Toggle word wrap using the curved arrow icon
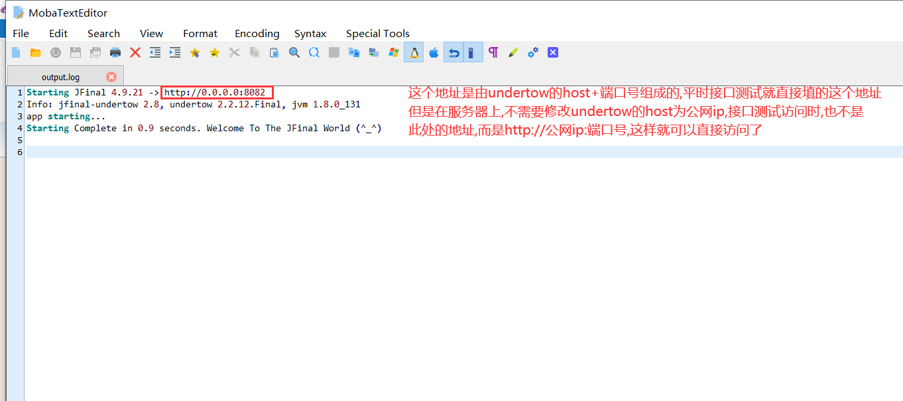Screen dimensions: 903x401 click(x=453, y=52)
